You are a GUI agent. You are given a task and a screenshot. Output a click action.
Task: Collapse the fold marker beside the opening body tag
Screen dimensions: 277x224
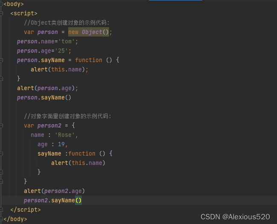pyautogui.click(x=1, y=4)
